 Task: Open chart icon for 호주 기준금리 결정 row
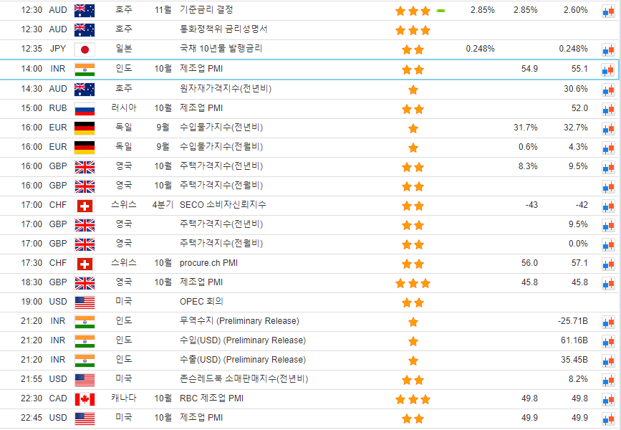point(608,11)
